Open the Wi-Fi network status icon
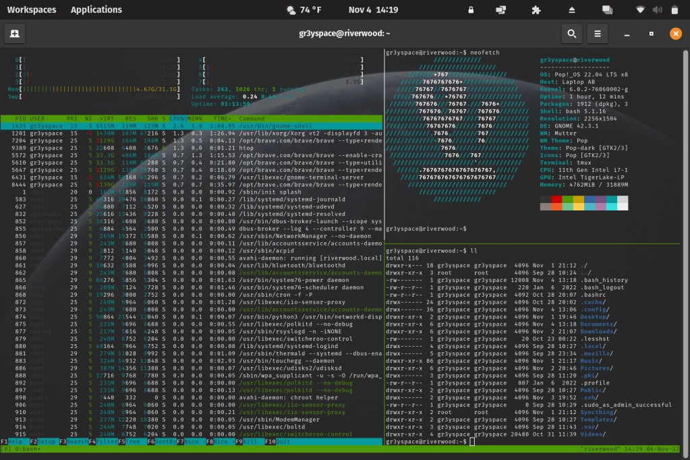 tap(640, 10)
